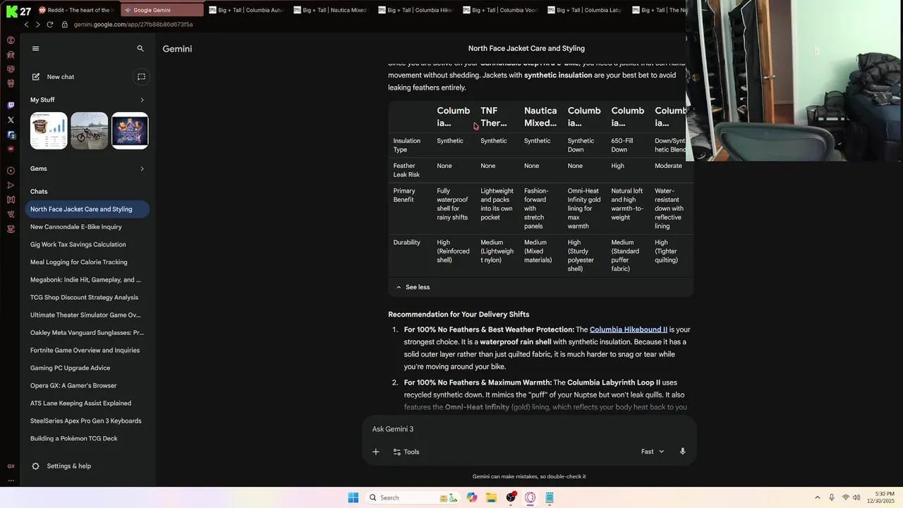Open temporary chat dashed-square icon
Viewport: 903px width, 508px height.
pos(141,77)
